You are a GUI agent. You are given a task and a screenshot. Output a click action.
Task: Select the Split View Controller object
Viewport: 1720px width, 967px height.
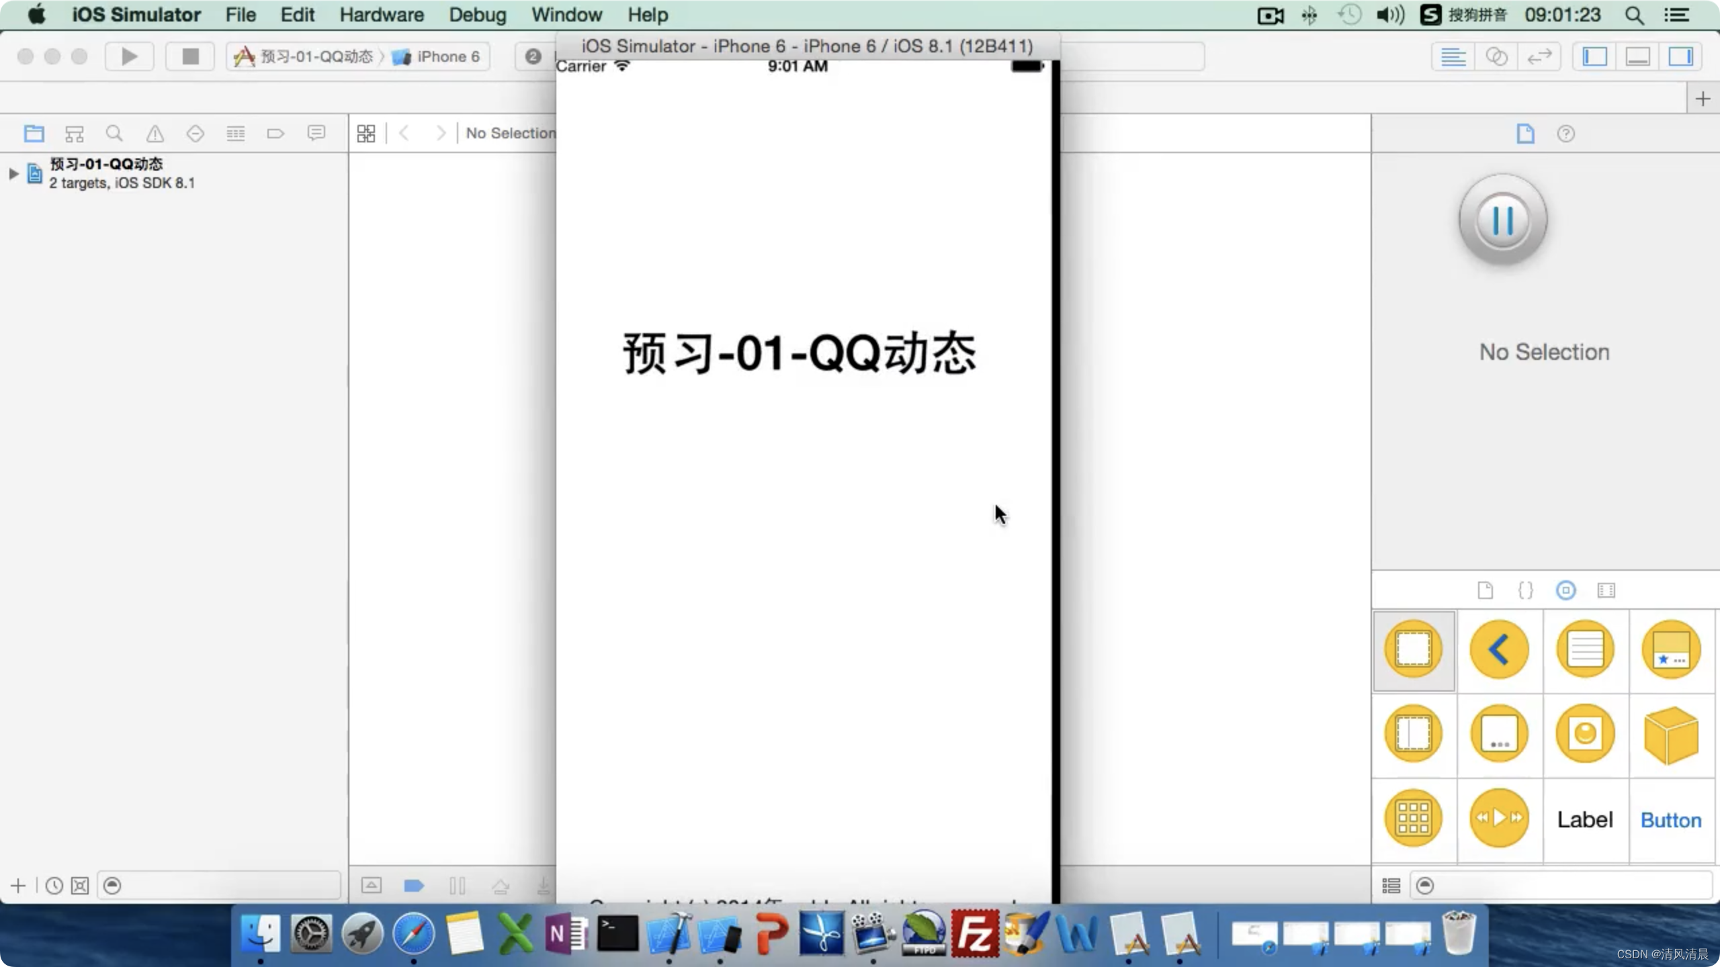(x=1414, y=734)
